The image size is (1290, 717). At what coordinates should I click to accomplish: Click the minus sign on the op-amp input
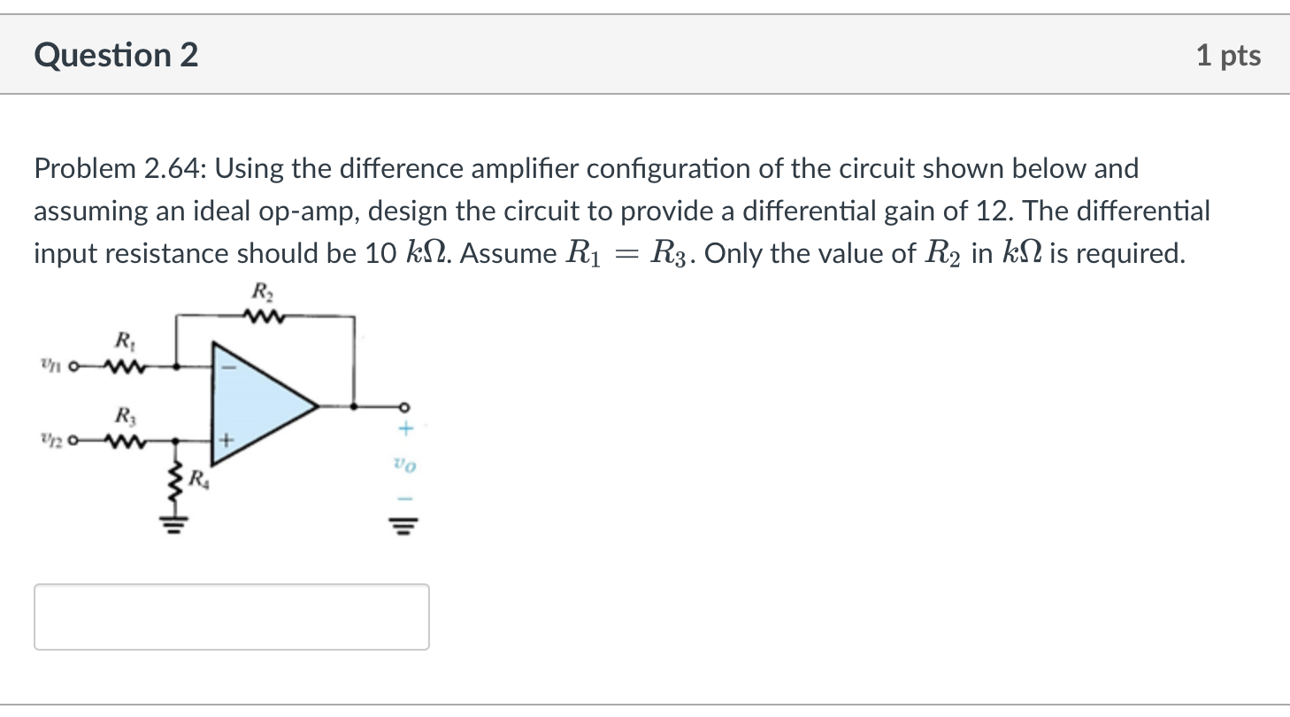tap(228, 366)
